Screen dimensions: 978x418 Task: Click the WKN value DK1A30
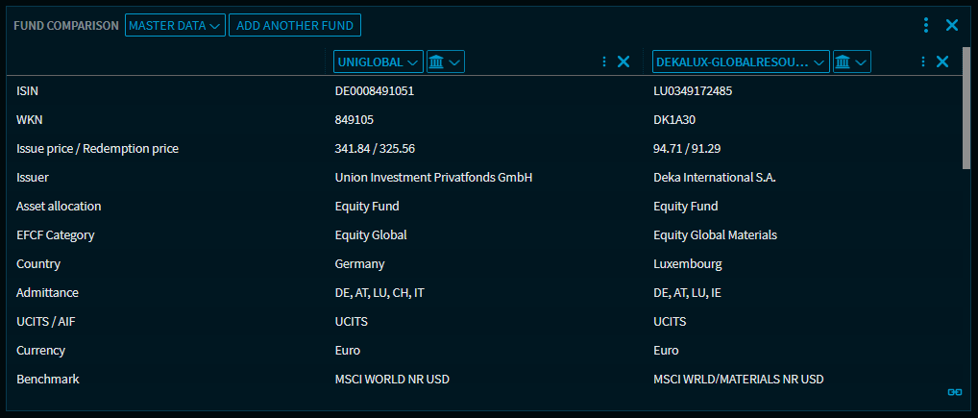(673, 120)
